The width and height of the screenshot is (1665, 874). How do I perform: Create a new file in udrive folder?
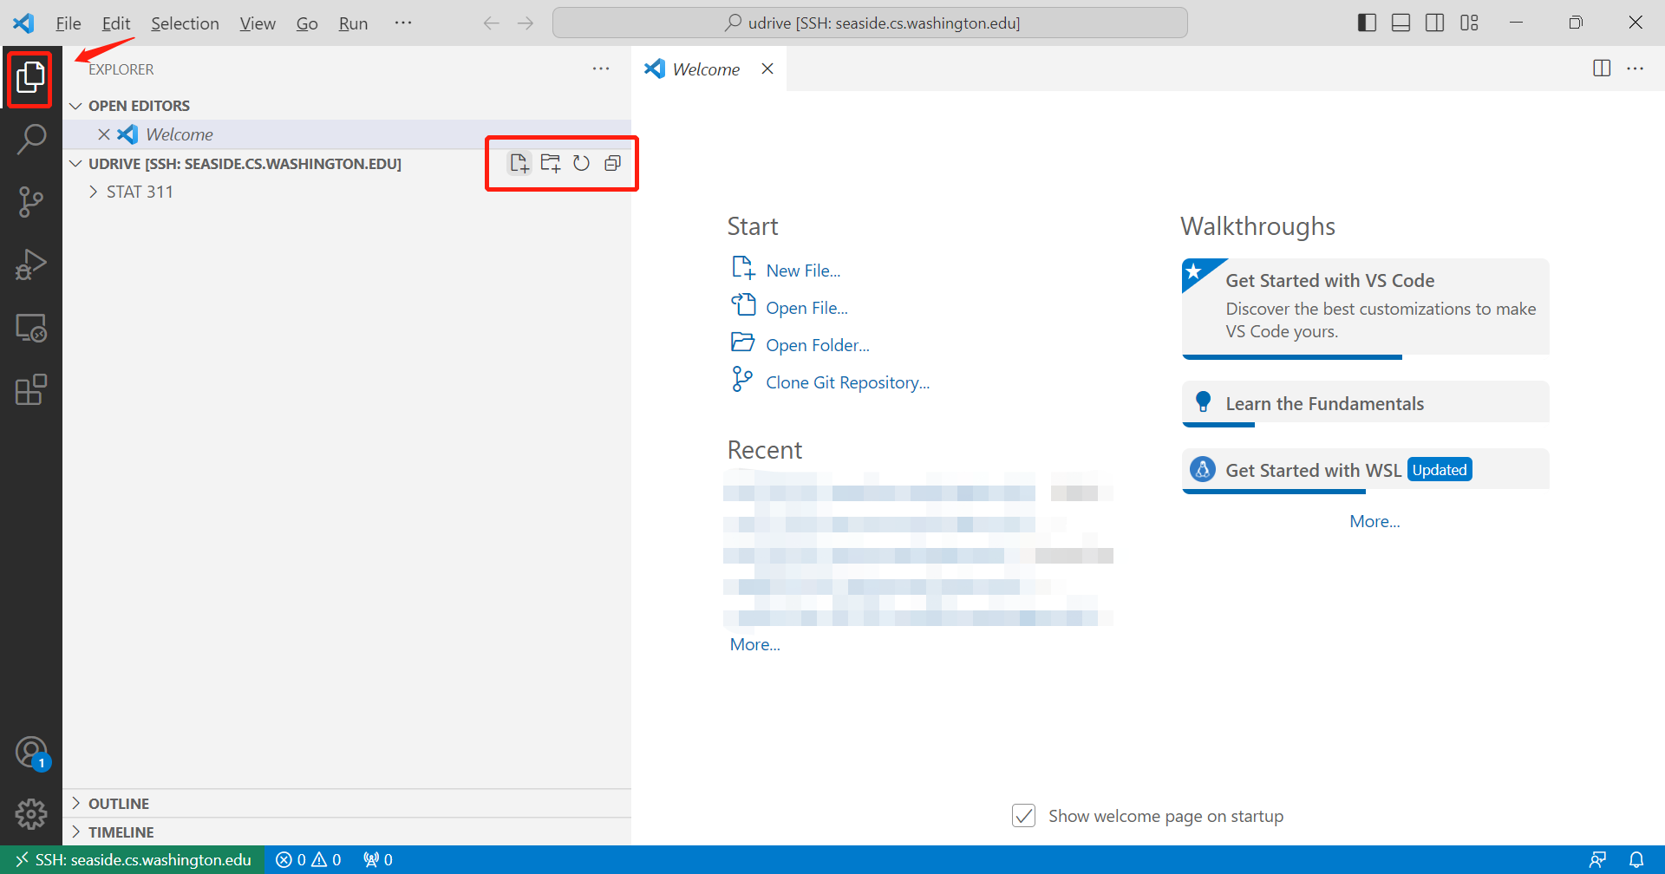point(519,163)
